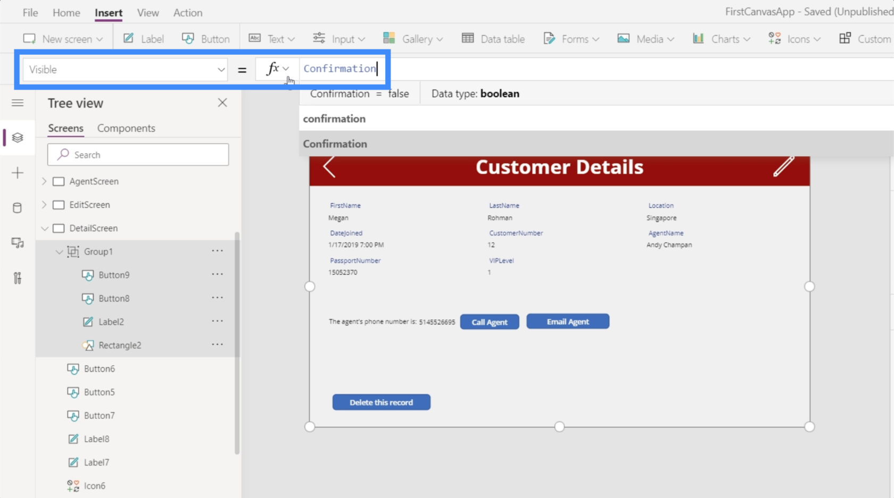Select Button9 in the tree
Viewport: 894px width, 498px height.
[x=114, y=275]
